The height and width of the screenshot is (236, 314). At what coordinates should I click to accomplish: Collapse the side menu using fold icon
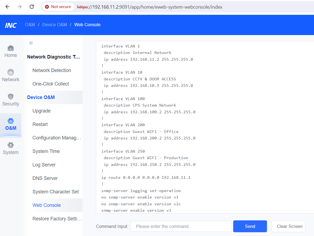pos(31,43)
